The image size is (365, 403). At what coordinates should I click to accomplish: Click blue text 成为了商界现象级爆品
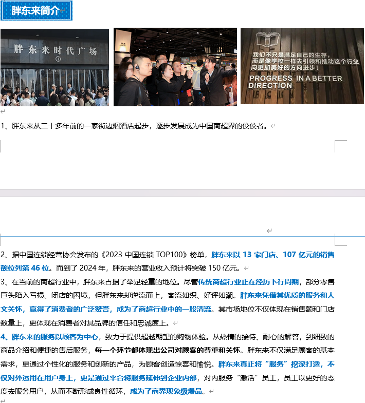pos(166,391)
